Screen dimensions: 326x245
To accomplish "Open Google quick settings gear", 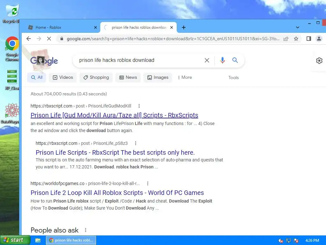I will coord(319,61).
